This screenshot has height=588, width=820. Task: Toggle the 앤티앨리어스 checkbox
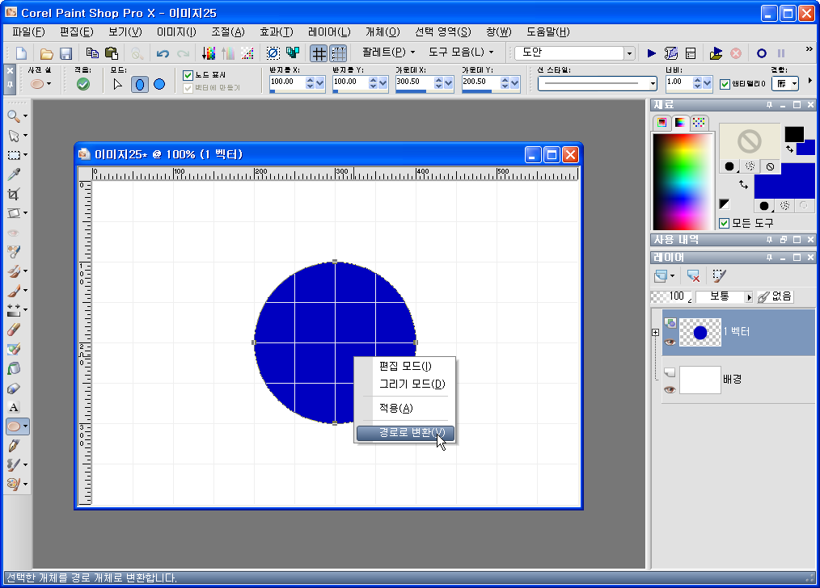(725, 84)
